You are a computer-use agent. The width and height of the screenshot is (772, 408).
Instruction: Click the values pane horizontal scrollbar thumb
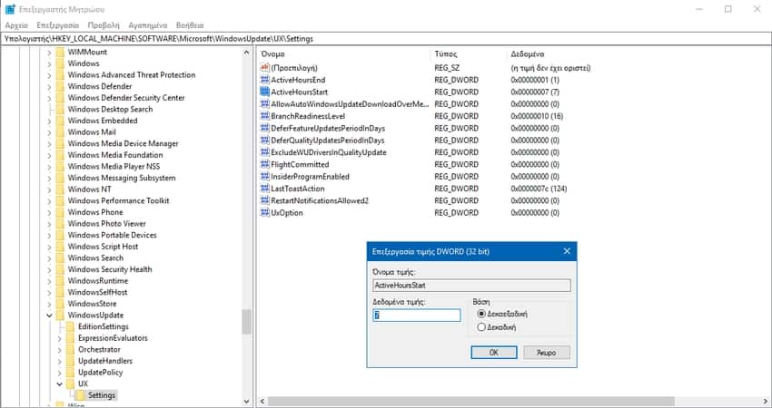tap(470, 402)
